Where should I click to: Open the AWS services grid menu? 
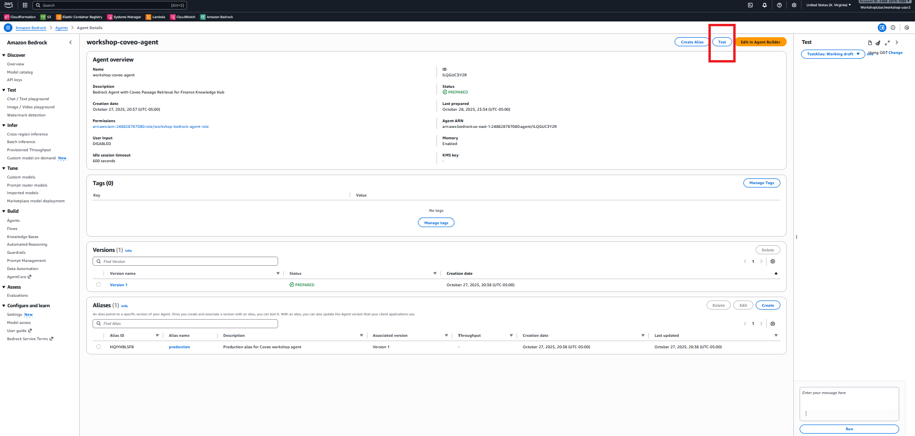tap(25, 5)
